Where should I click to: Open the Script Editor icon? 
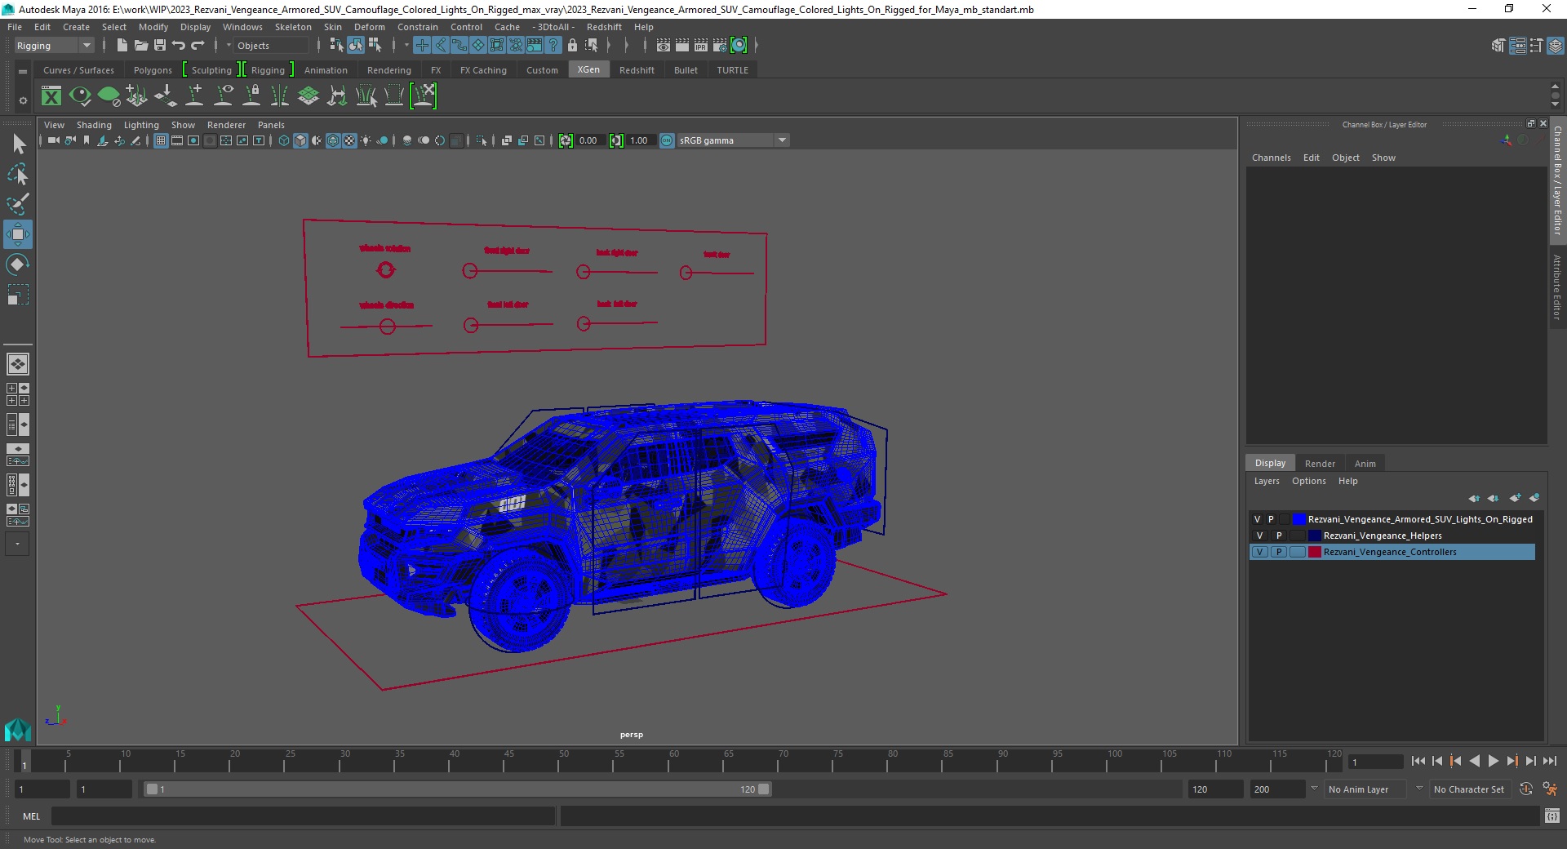pyautogui.click(x=1552, y=816)
